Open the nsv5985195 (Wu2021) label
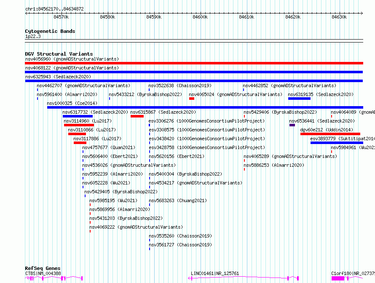 pos(113,200)
